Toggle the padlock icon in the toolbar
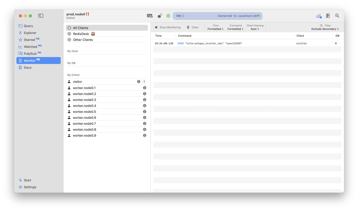The image size is (358, 211). [x=159, y=16]
